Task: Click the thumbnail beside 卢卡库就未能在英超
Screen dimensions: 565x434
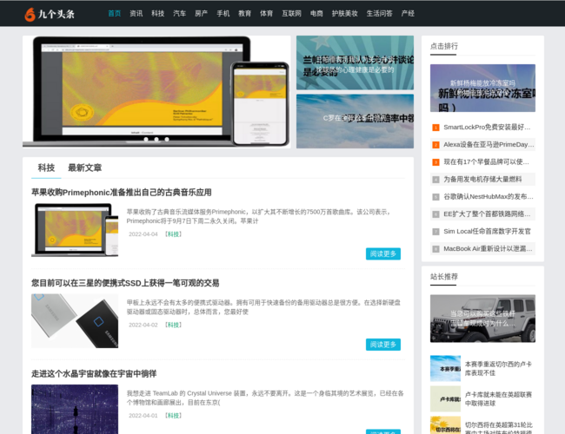Action: pyautogui.click(x=445, y=398)
